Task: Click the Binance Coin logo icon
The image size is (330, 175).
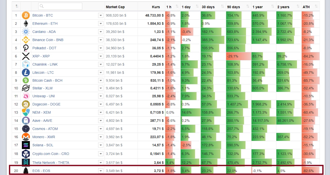Action: pyautogui.click(x=26, y=40)
